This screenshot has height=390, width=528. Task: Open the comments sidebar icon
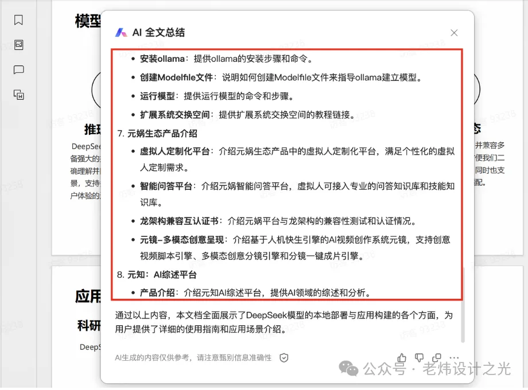18,69
